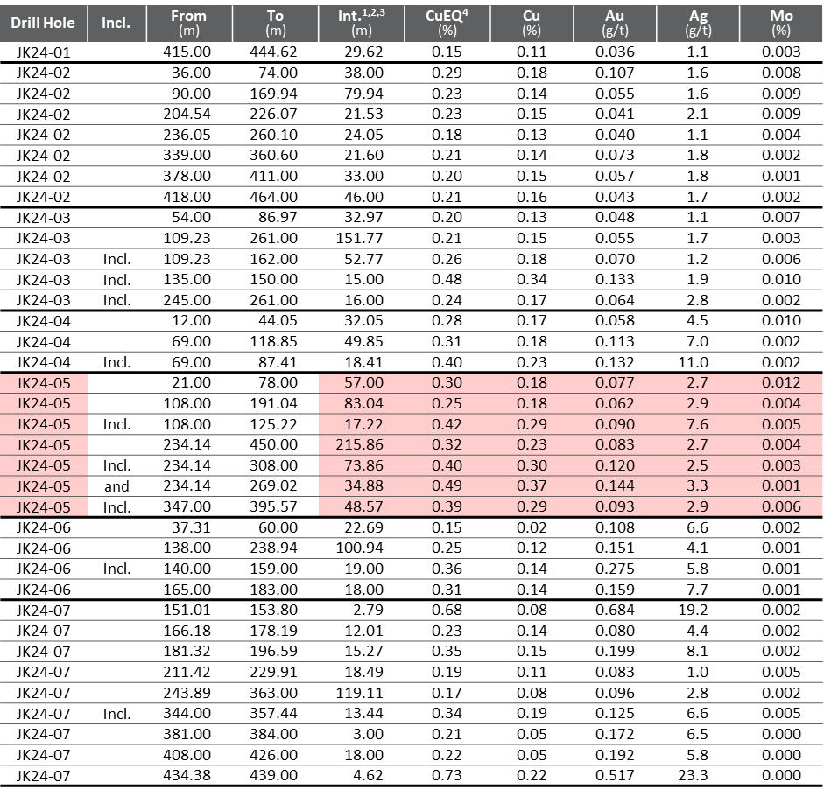Select the CuEQ (%) column header
This screenshot has height=796, width=824.
tap(447, 24)
